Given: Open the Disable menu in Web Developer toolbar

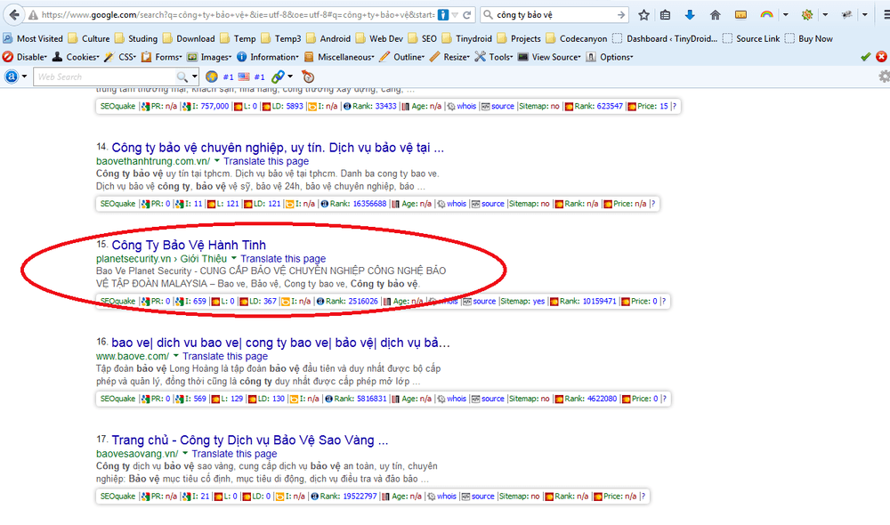Looking at the screenshot, I should (x=25, y=57).
